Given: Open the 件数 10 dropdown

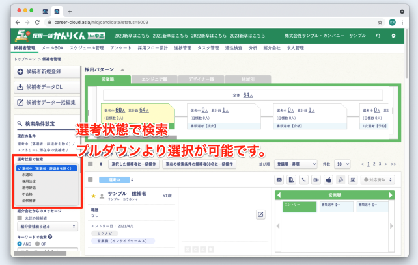Looking at the screenshot, I should (x=342, y=164).
